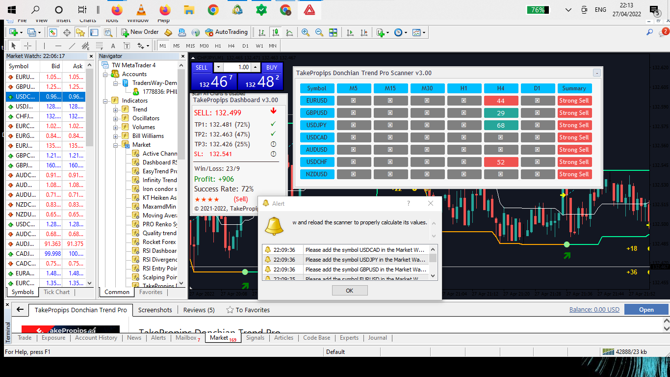The image size is (670, 377).
Task: Click OK in the Alert dialog
Action: click(349, 291)
